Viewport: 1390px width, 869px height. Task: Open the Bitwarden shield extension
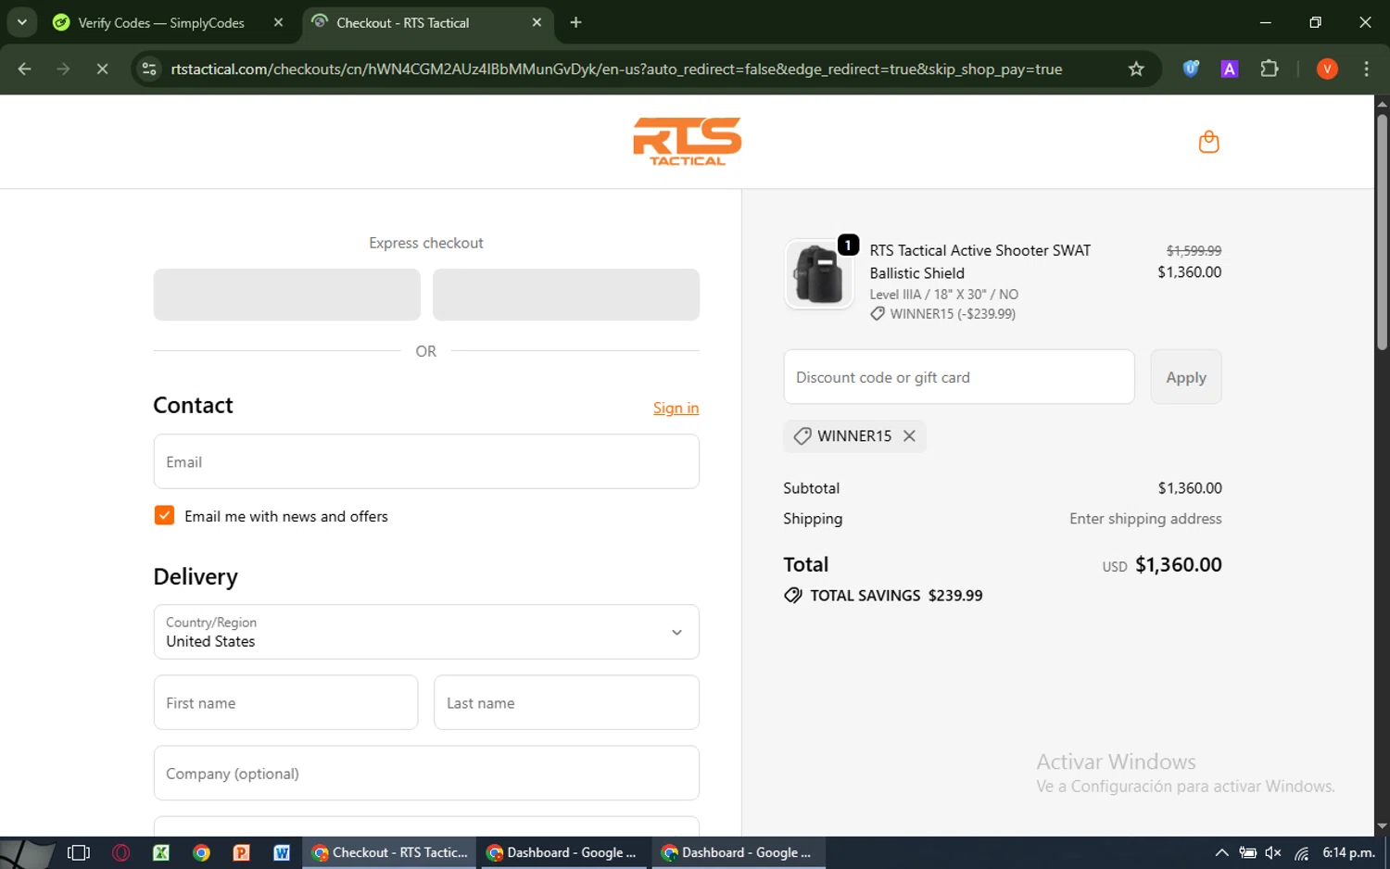coord(1191,69)
